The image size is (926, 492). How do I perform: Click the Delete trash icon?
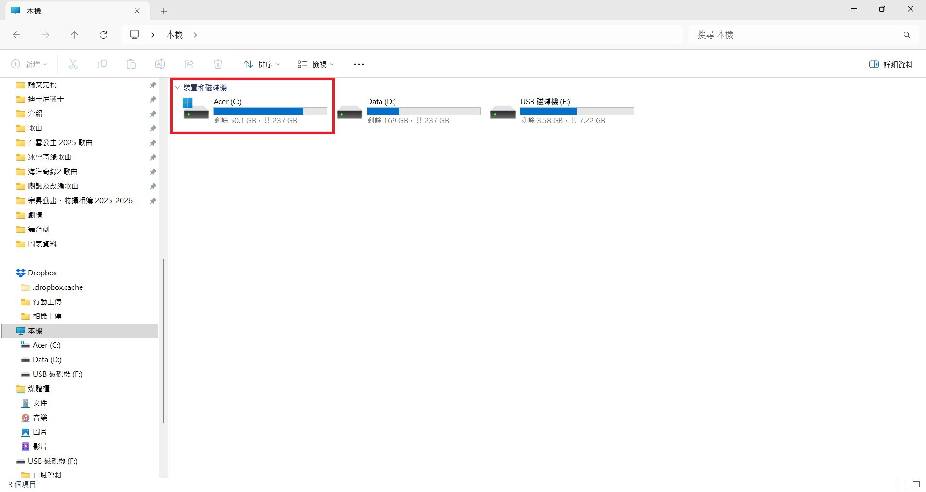(218, 64)
